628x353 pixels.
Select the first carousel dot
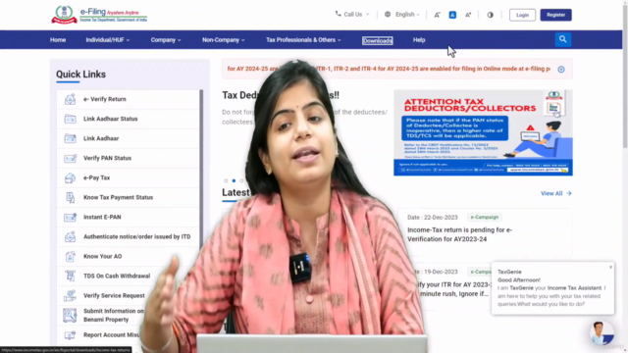[x=226, y=180]
